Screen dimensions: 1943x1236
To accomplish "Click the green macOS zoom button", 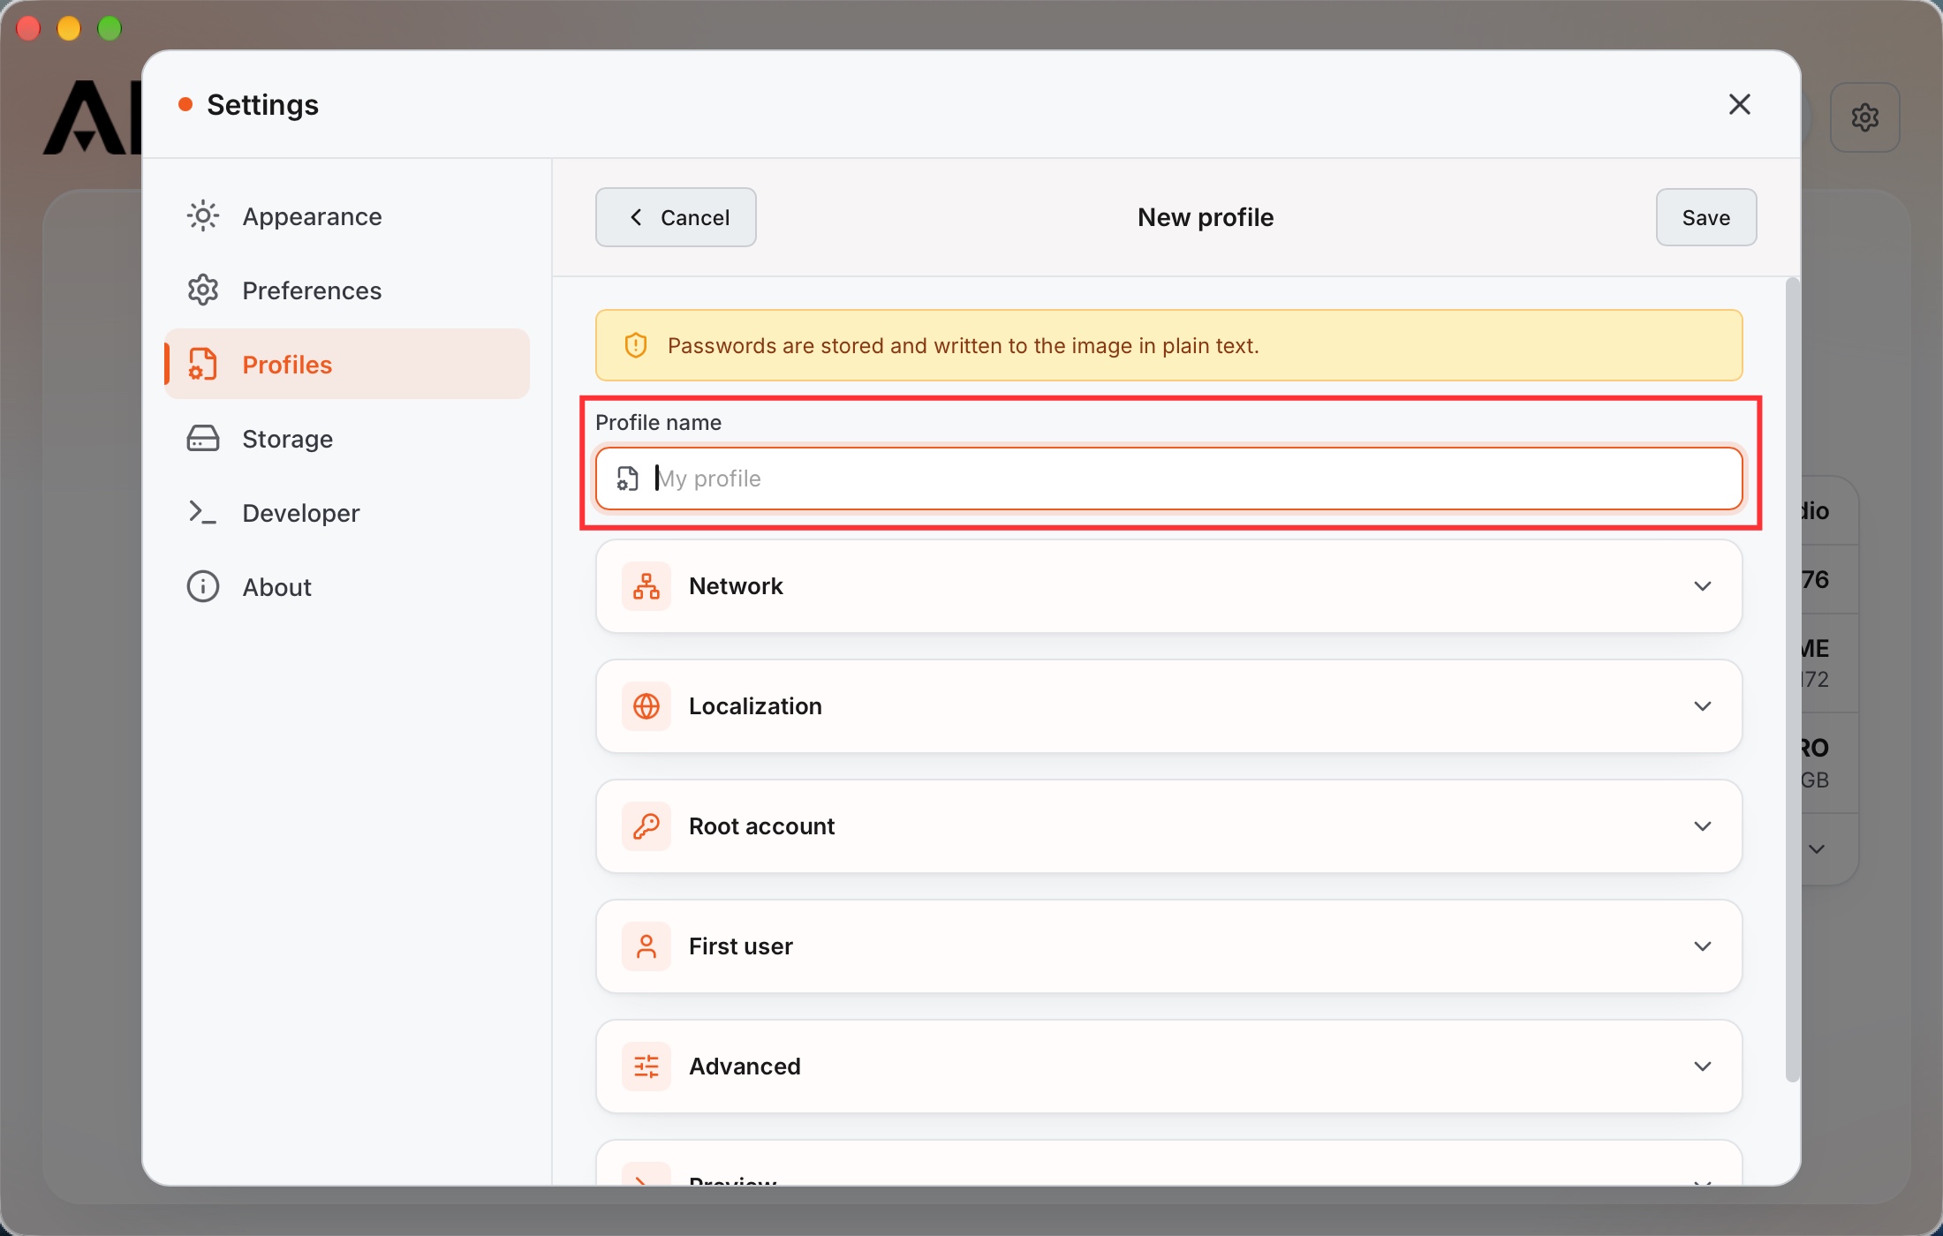I will coord(110,28).
